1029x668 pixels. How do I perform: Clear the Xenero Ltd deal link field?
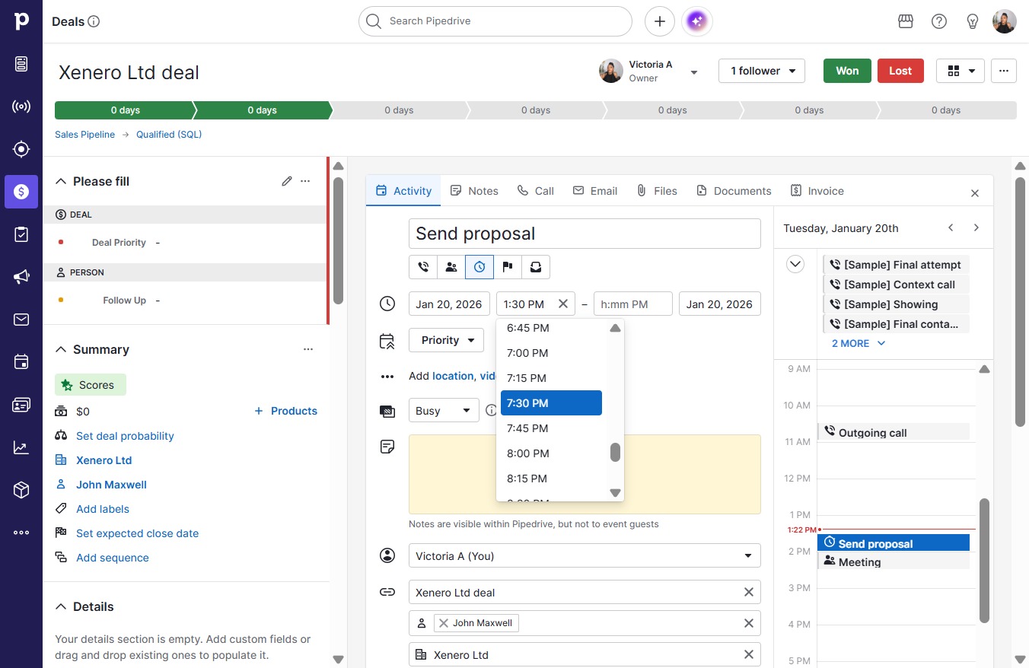coord(749,592)
